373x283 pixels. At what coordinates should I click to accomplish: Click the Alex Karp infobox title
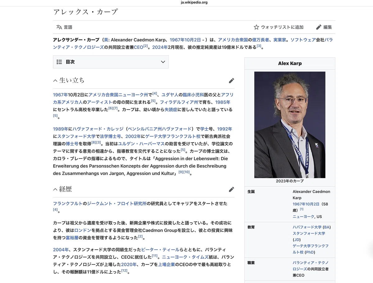pyautogui.click(x=290, y=64)
